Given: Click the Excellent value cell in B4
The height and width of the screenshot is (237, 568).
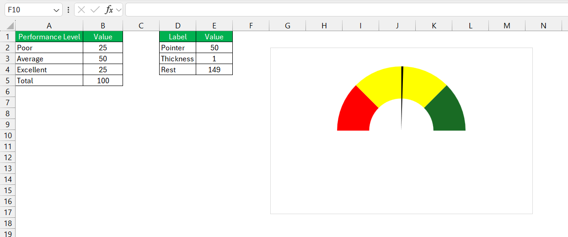Looking at the screenshot, I should [103, 70].
